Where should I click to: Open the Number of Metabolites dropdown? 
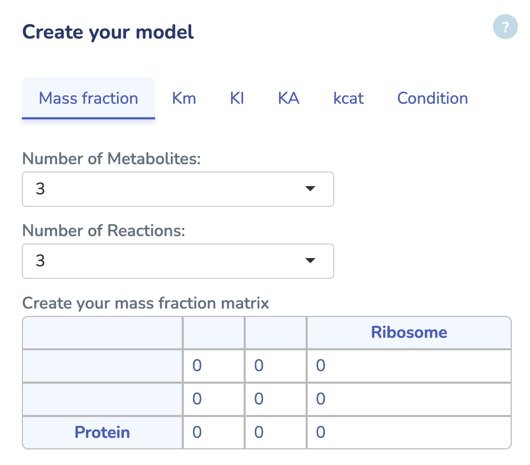pyautogui.click(x=178, y=189)
